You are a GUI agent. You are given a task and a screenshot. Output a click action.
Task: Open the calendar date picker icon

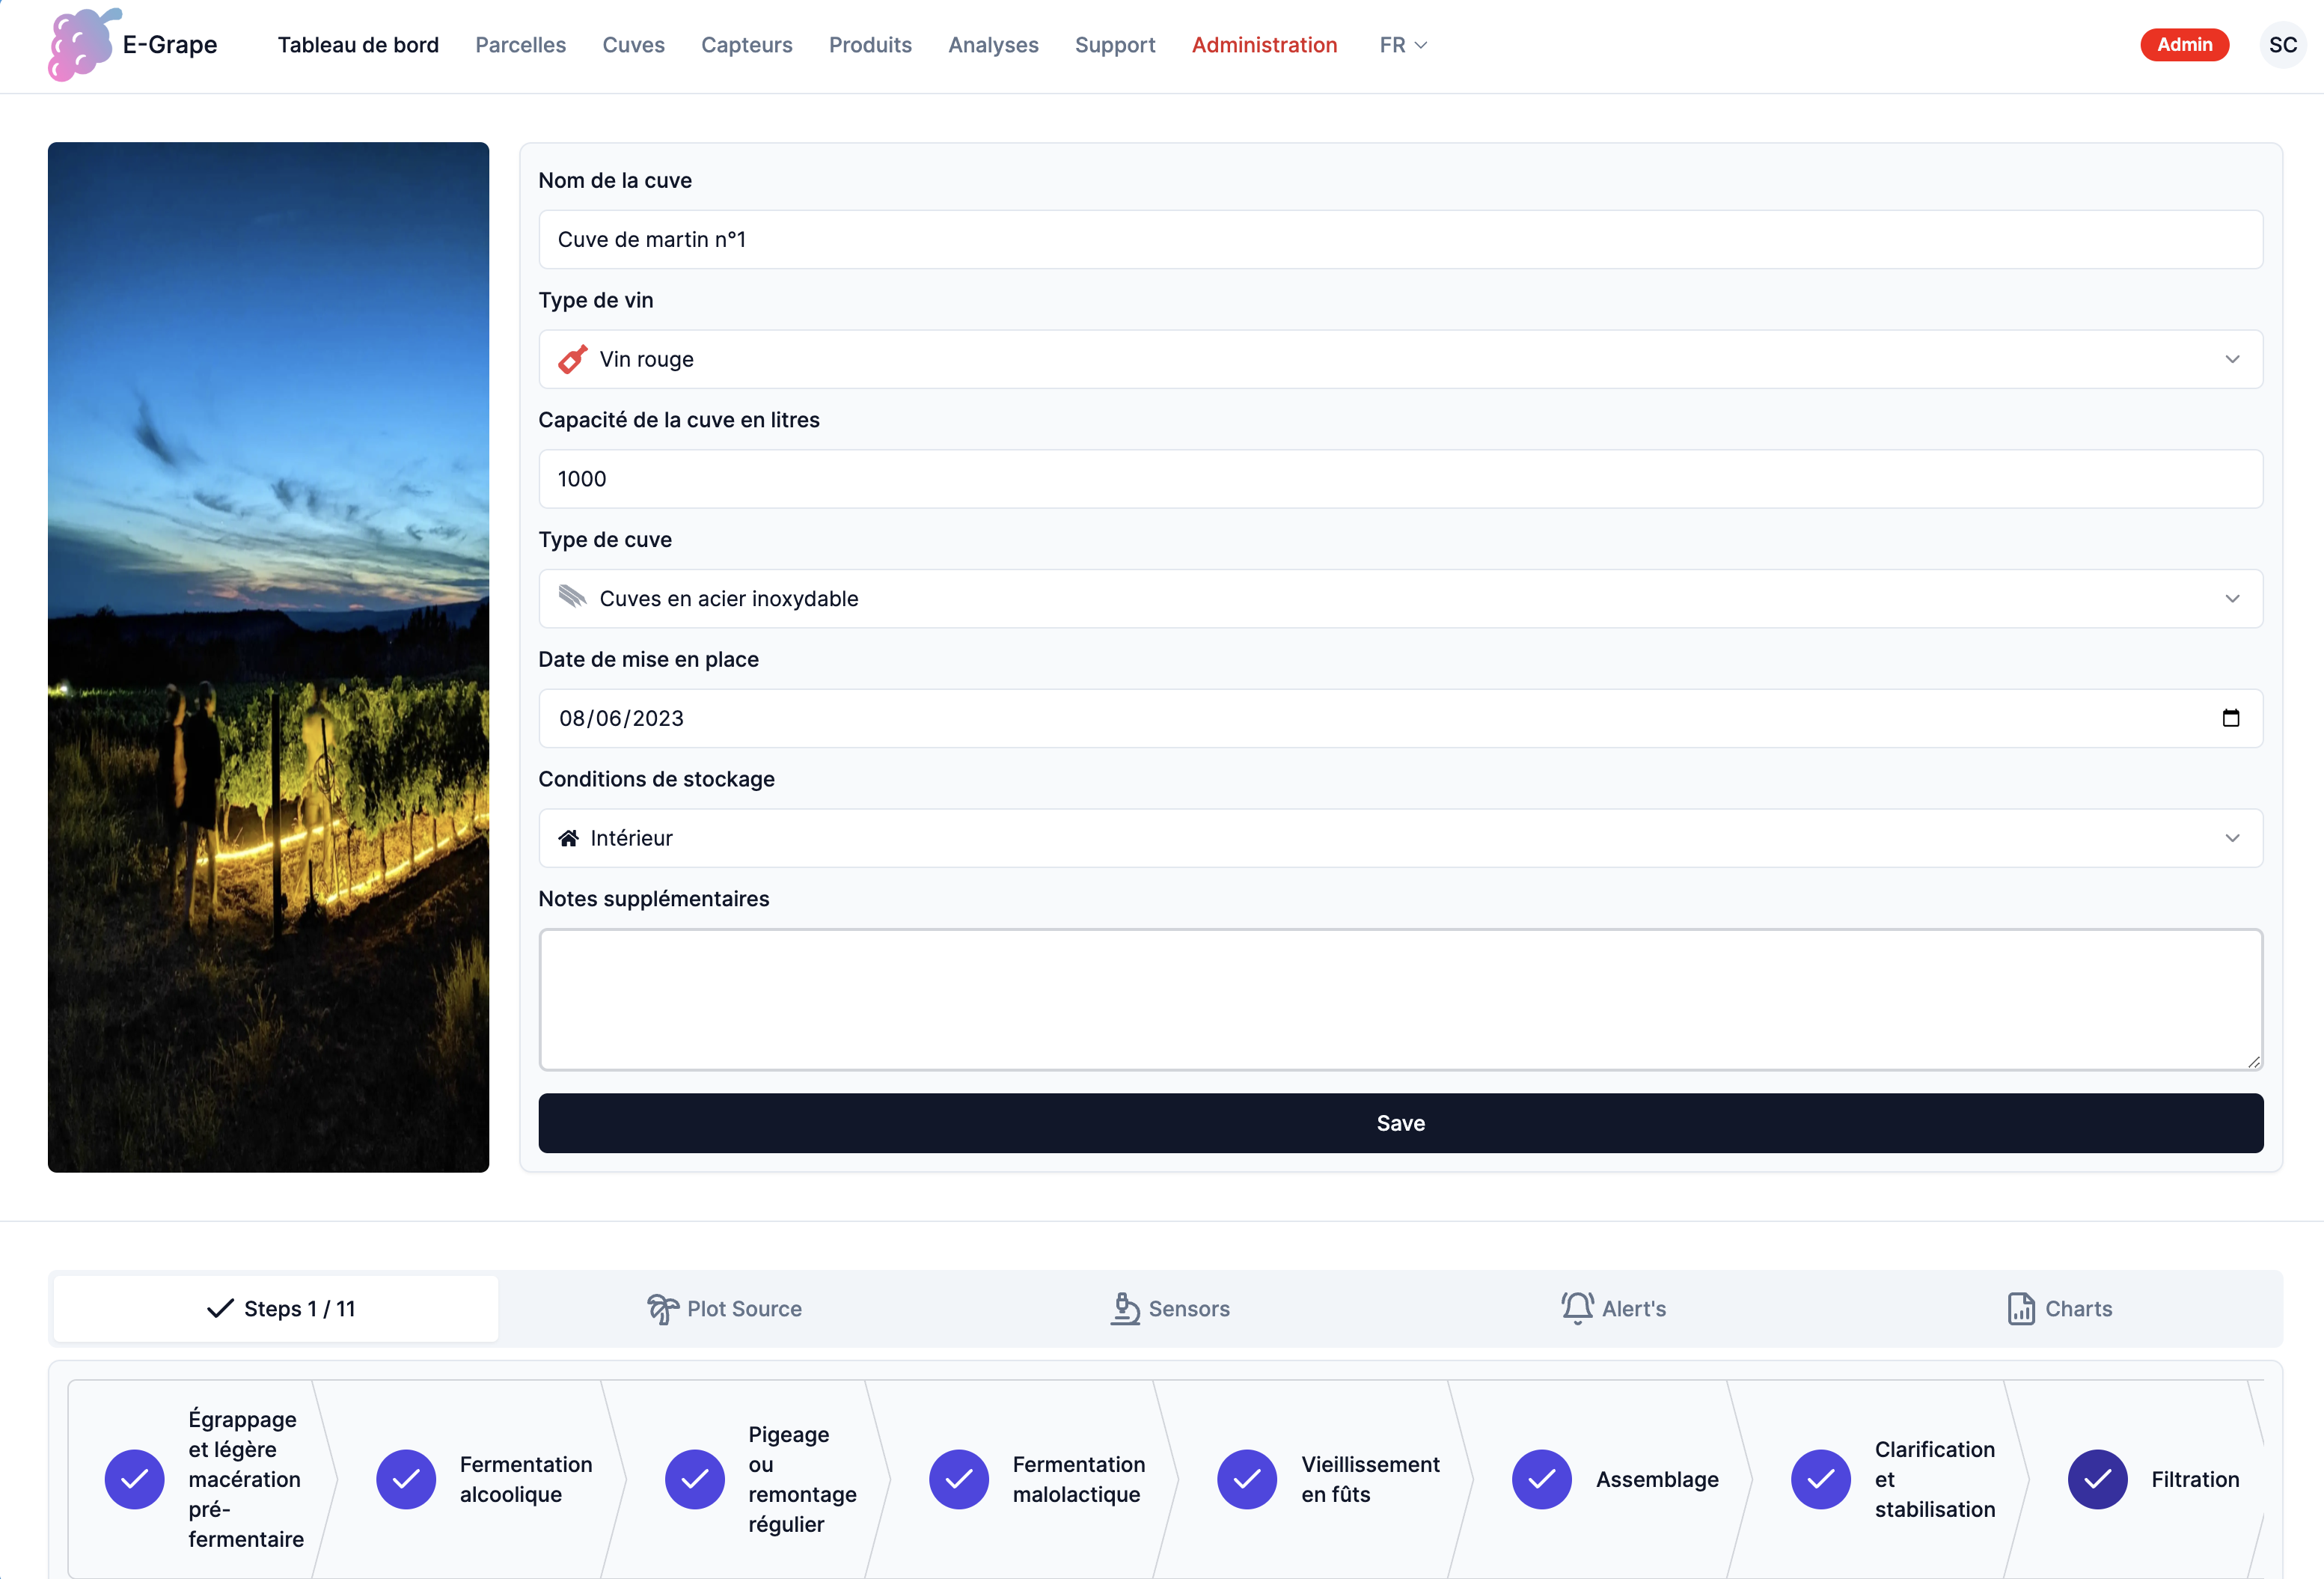[x=2231, y=718]
